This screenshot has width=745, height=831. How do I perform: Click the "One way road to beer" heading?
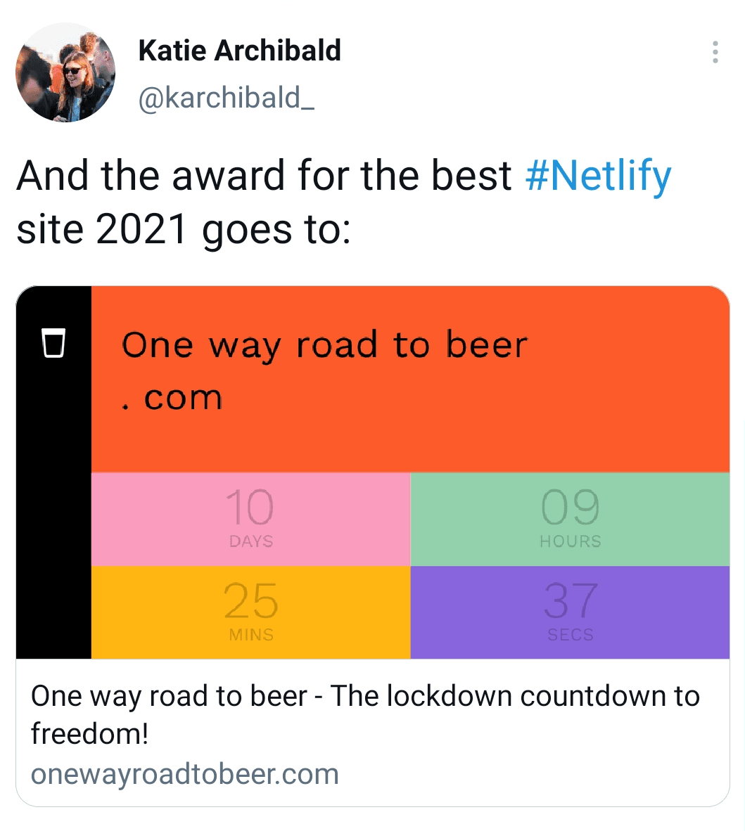tap(324, 345)
